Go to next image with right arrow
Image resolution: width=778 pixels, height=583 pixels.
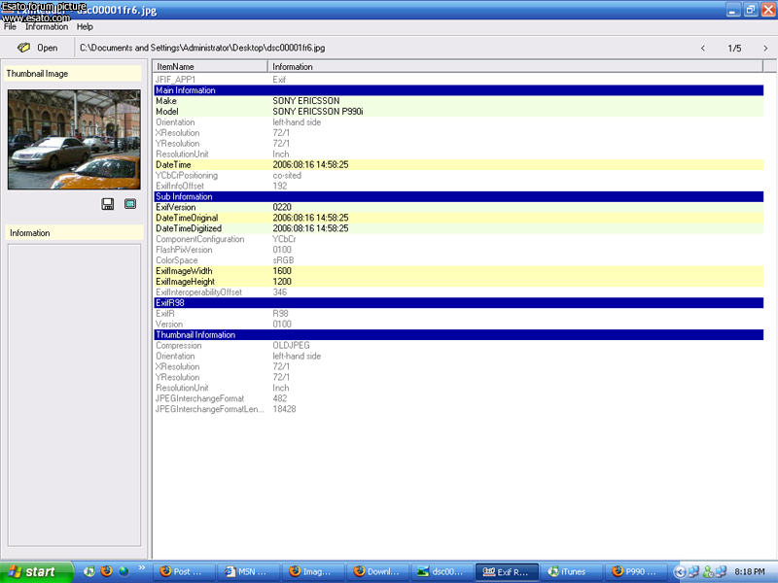(765, 48)
